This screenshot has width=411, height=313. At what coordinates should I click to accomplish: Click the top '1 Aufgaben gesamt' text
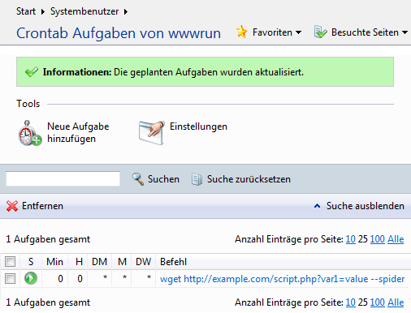pyautogui.click(x=48, y=239)
